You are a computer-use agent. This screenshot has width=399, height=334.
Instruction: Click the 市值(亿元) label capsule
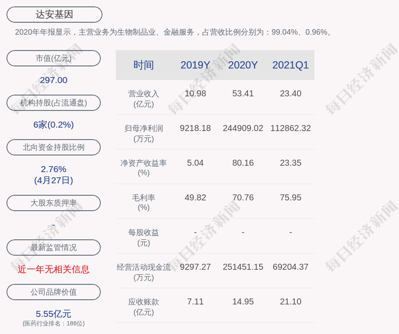pyautogui.click(x=53, y=58)
